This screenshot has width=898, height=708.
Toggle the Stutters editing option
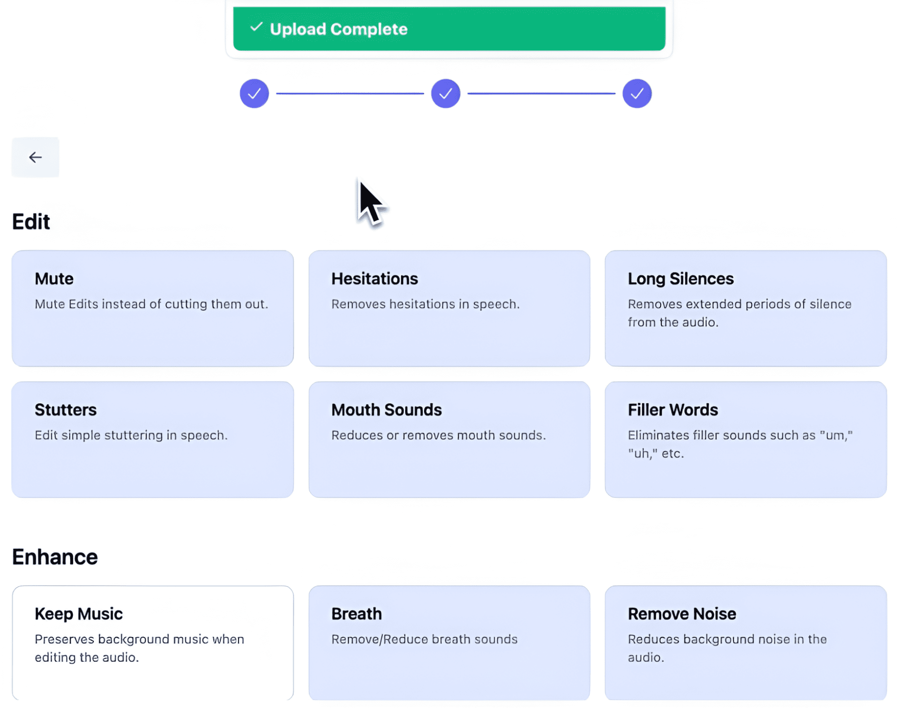(153, 439)
